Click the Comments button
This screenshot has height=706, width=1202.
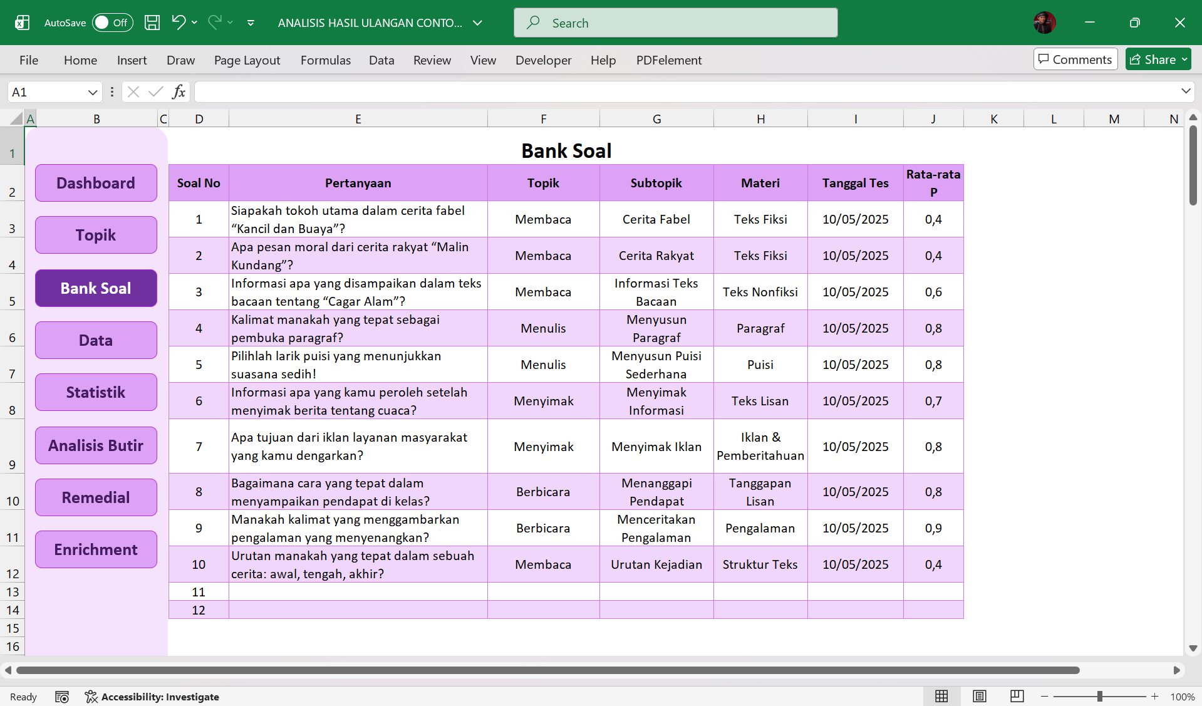[1075, 60]
